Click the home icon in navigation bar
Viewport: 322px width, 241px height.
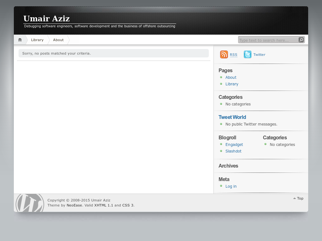tap(20, 40)
